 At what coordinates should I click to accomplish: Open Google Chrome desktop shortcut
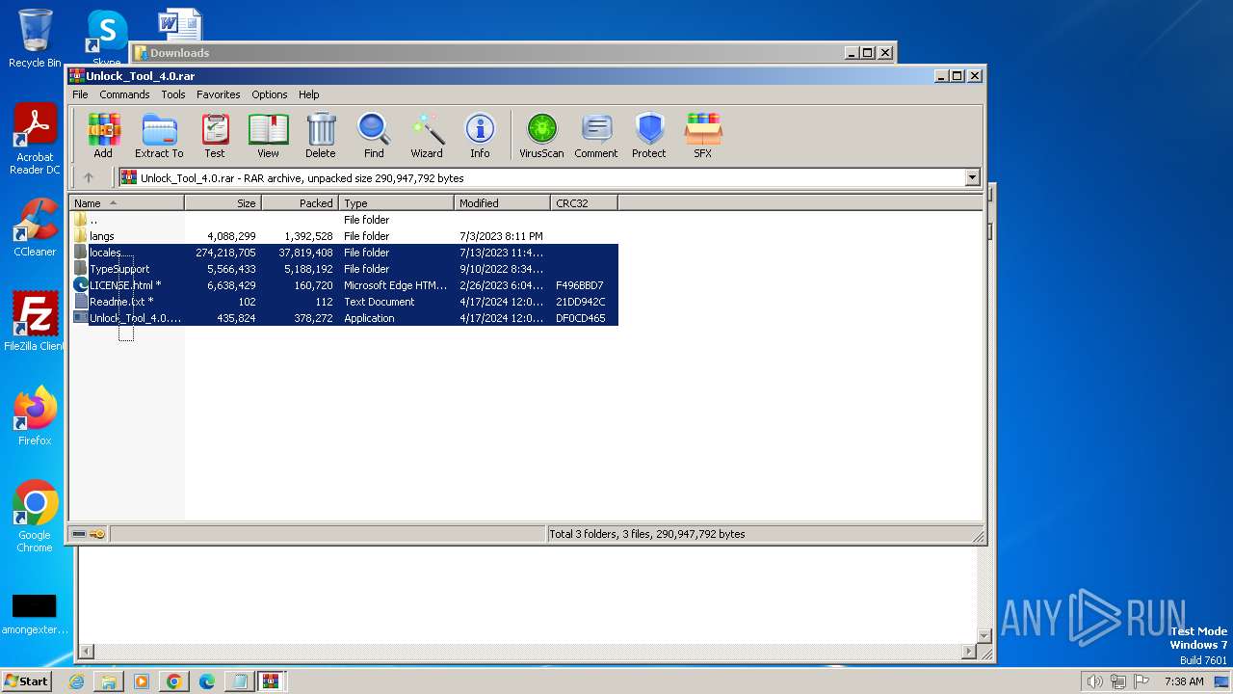tap(35, 517)
